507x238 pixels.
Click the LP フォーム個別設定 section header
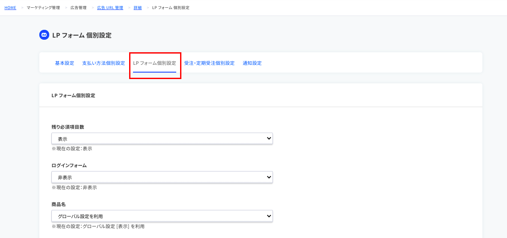(73, 95)
